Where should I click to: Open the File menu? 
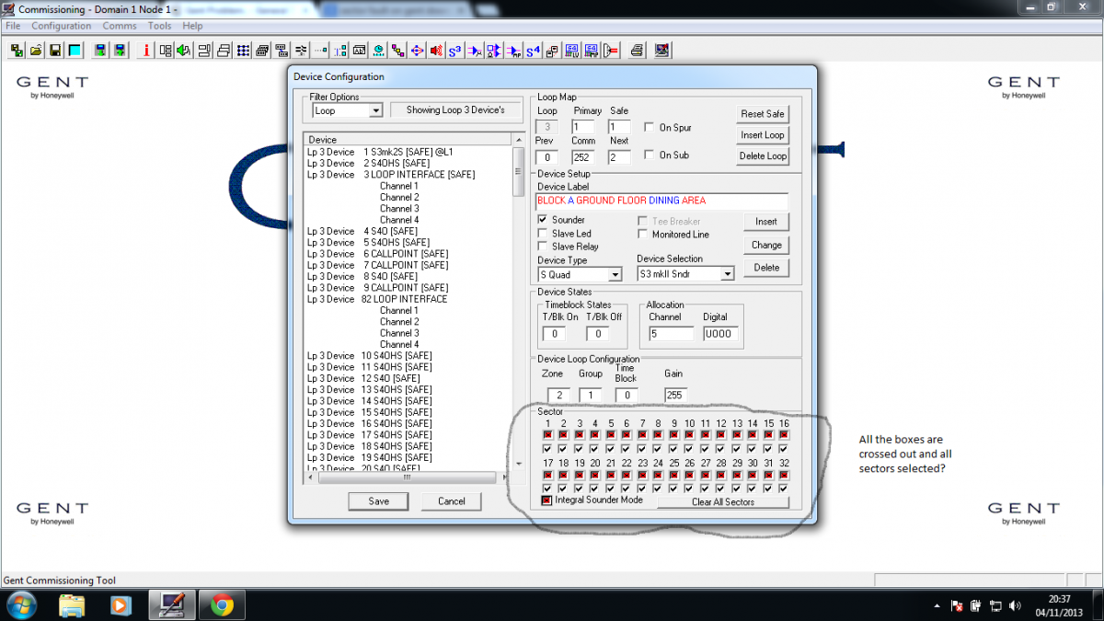click(13, 26)
